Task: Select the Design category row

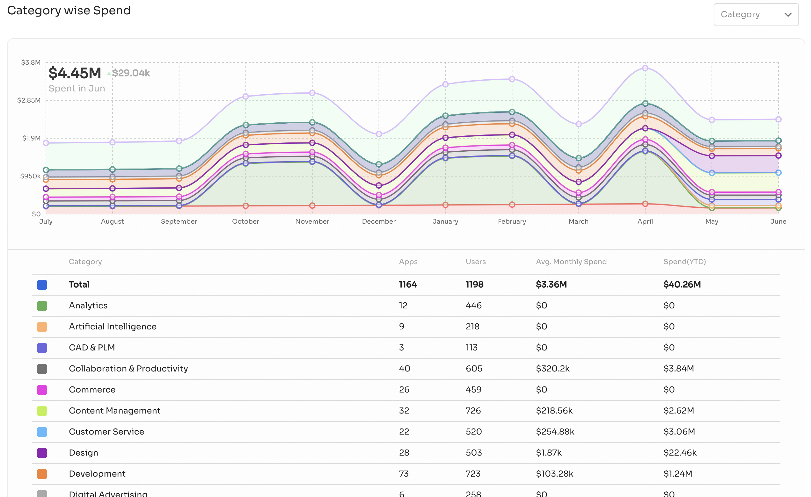Action: [406, 453]
